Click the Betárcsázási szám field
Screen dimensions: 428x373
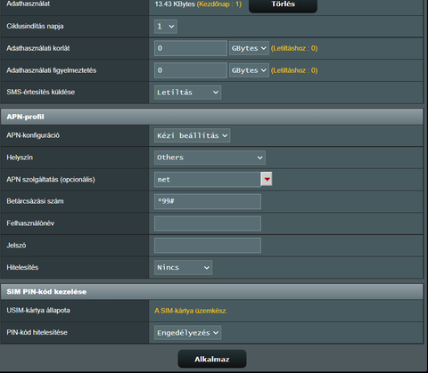(x=208, y=201)
